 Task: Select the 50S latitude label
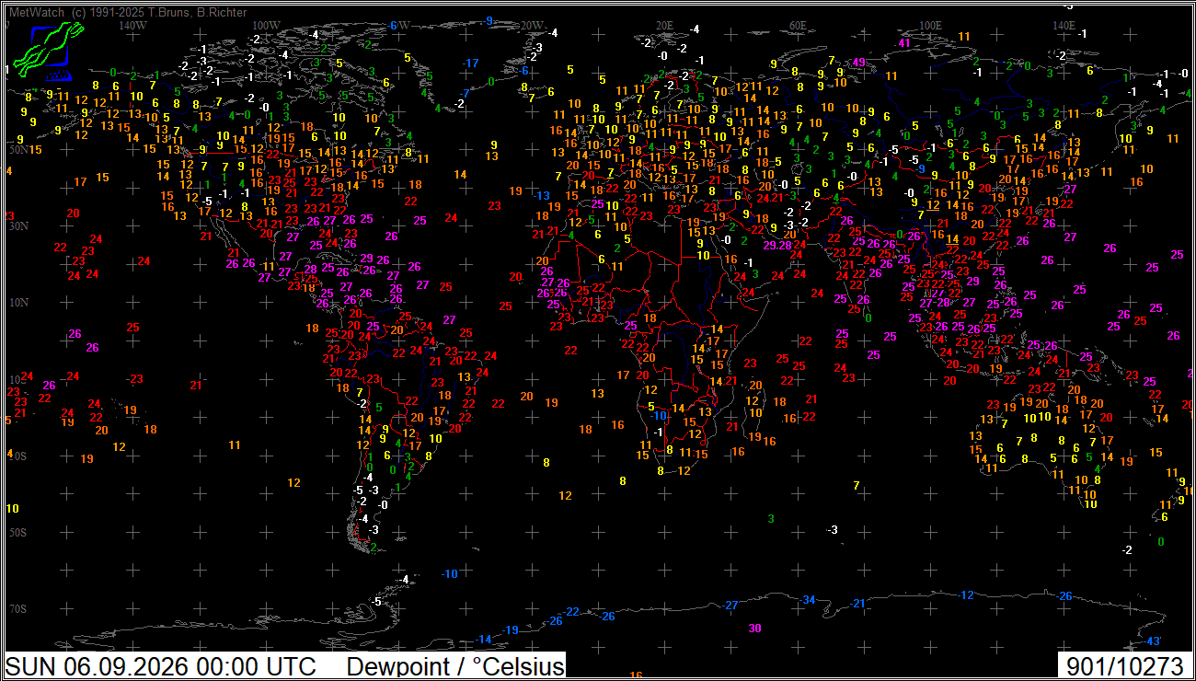click(17, 533)
